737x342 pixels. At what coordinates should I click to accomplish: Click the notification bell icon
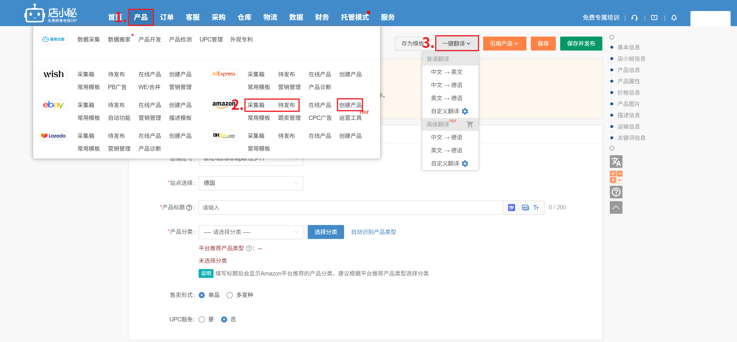pos(674,18)
